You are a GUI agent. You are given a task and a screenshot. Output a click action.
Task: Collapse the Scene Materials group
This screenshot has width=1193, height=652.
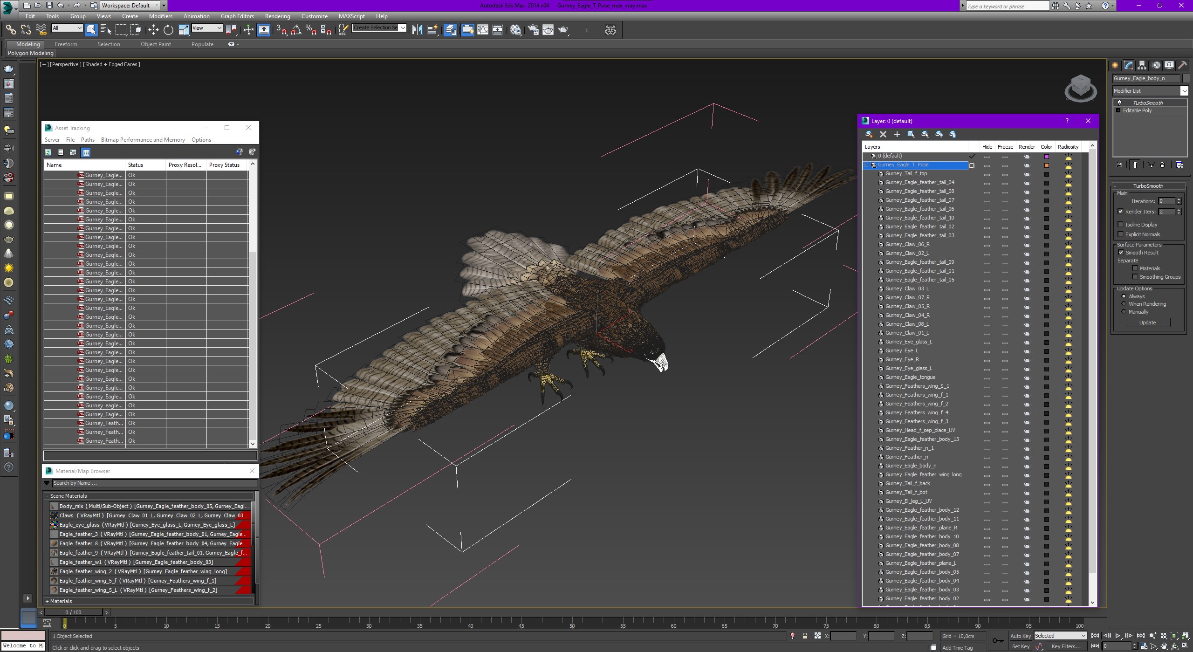coord(47,496)
